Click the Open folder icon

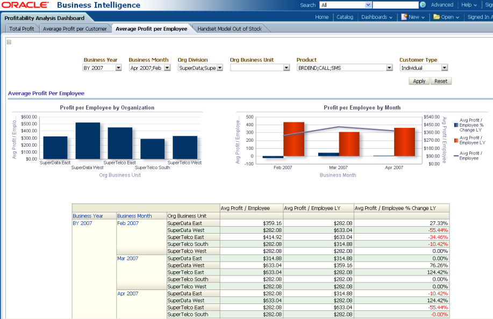[x=437, y=17]
